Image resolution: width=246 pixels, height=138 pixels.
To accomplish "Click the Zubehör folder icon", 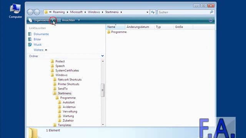I will click(60, 120).
